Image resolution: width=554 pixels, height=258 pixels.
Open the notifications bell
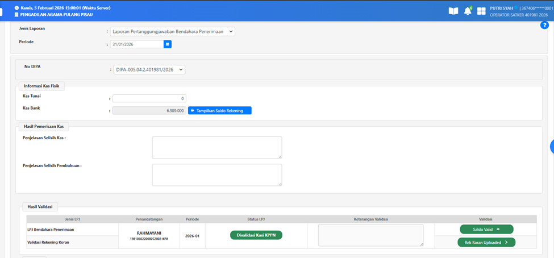[x=468, y=11]
